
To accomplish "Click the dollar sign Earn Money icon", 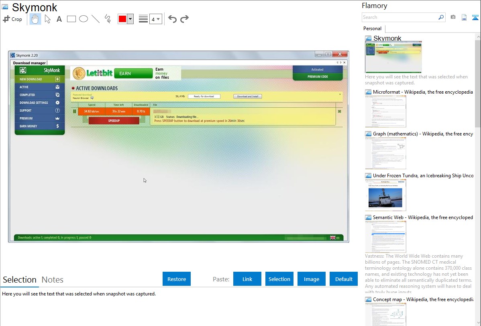I will pos(57,126).
